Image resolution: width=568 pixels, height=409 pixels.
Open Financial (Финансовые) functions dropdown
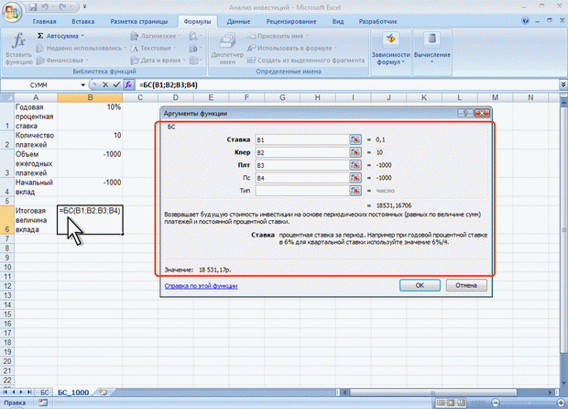click(x=87, y=61)
